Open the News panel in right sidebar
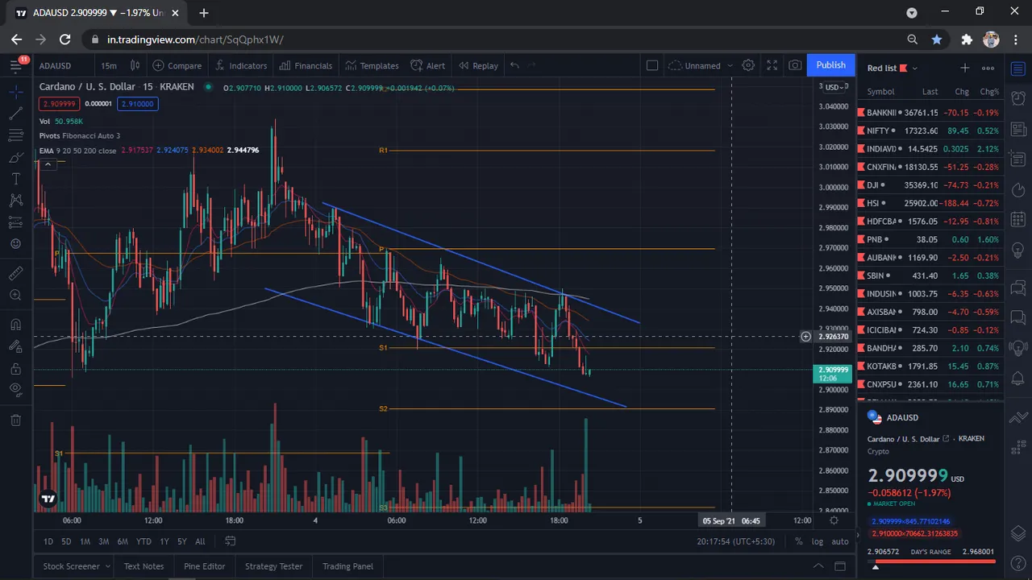The image size is (1032, 580). click(1018, 129)
